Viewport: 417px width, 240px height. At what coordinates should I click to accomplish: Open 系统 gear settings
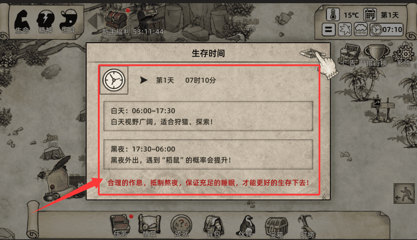404,56
